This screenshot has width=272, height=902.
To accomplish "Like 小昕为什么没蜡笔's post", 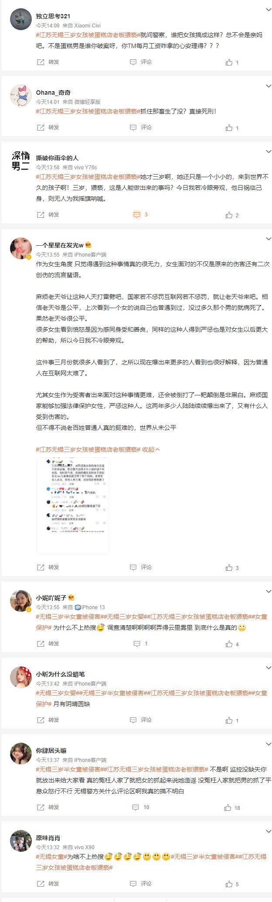I will [232, 720].
